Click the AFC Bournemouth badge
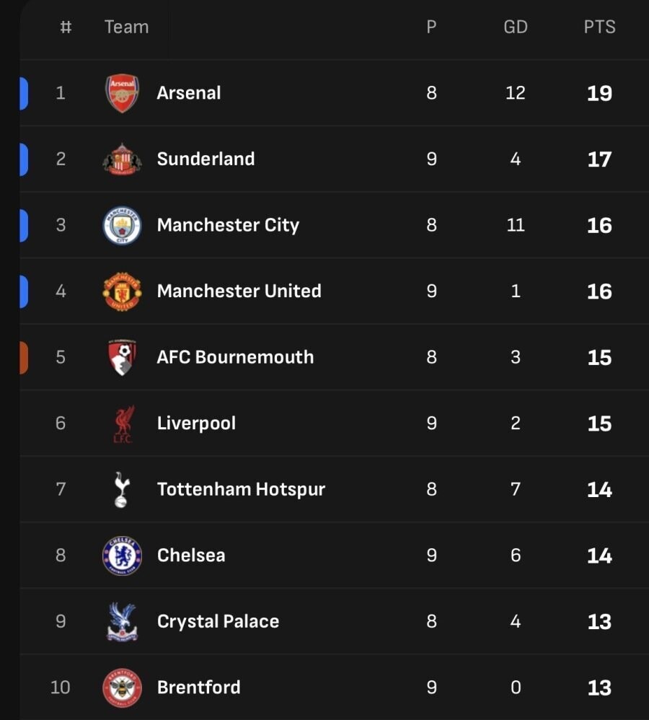 click(122, 357)
